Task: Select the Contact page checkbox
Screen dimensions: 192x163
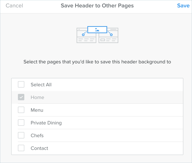Action: 21,148
